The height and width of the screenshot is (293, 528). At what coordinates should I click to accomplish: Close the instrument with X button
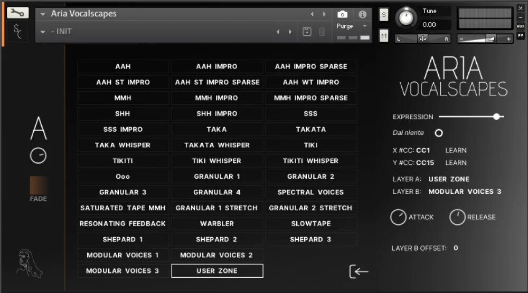coord(520,8)
